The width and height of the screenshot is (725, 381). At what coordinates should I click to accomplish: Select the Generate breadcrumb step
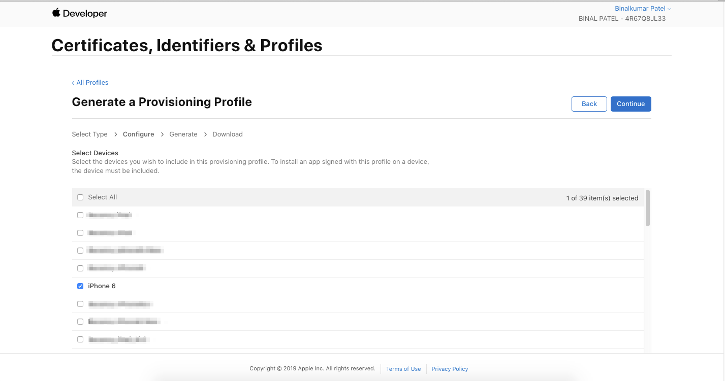click(x=183, y=134)
